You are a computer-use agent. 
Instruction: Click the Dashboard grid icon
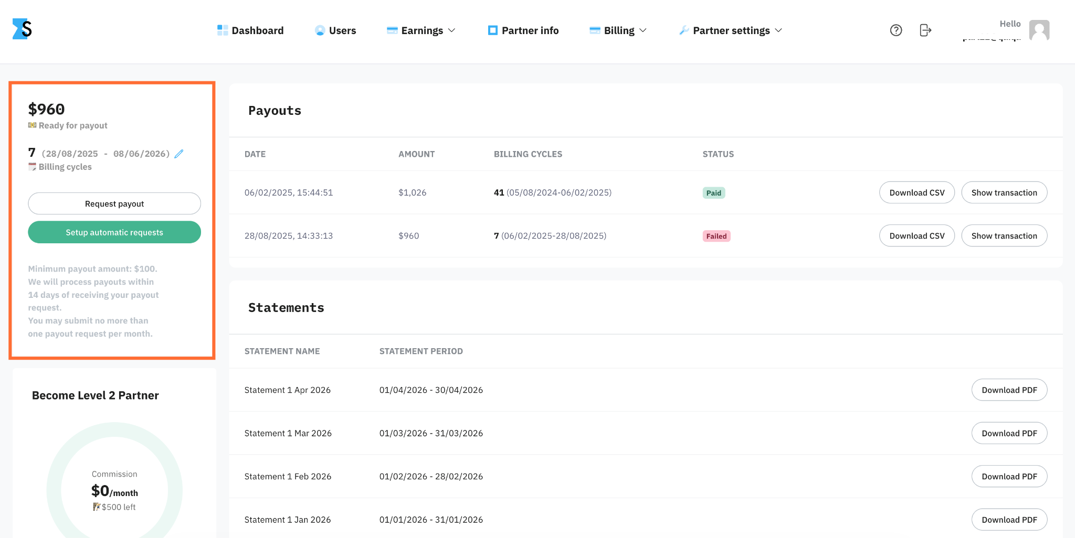coord(223,30)
